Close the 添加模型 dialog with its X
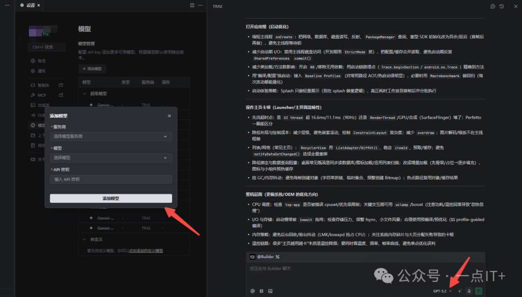 [x=169, y=116]
